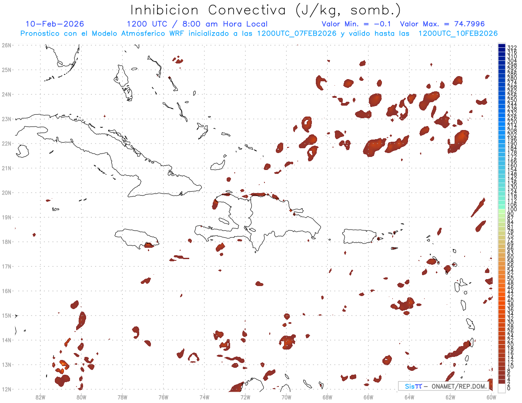Image resolution: width=522 pixels, height=403 pixels.
Task: Click the '184' color scale value
Action: pos(512,148)
